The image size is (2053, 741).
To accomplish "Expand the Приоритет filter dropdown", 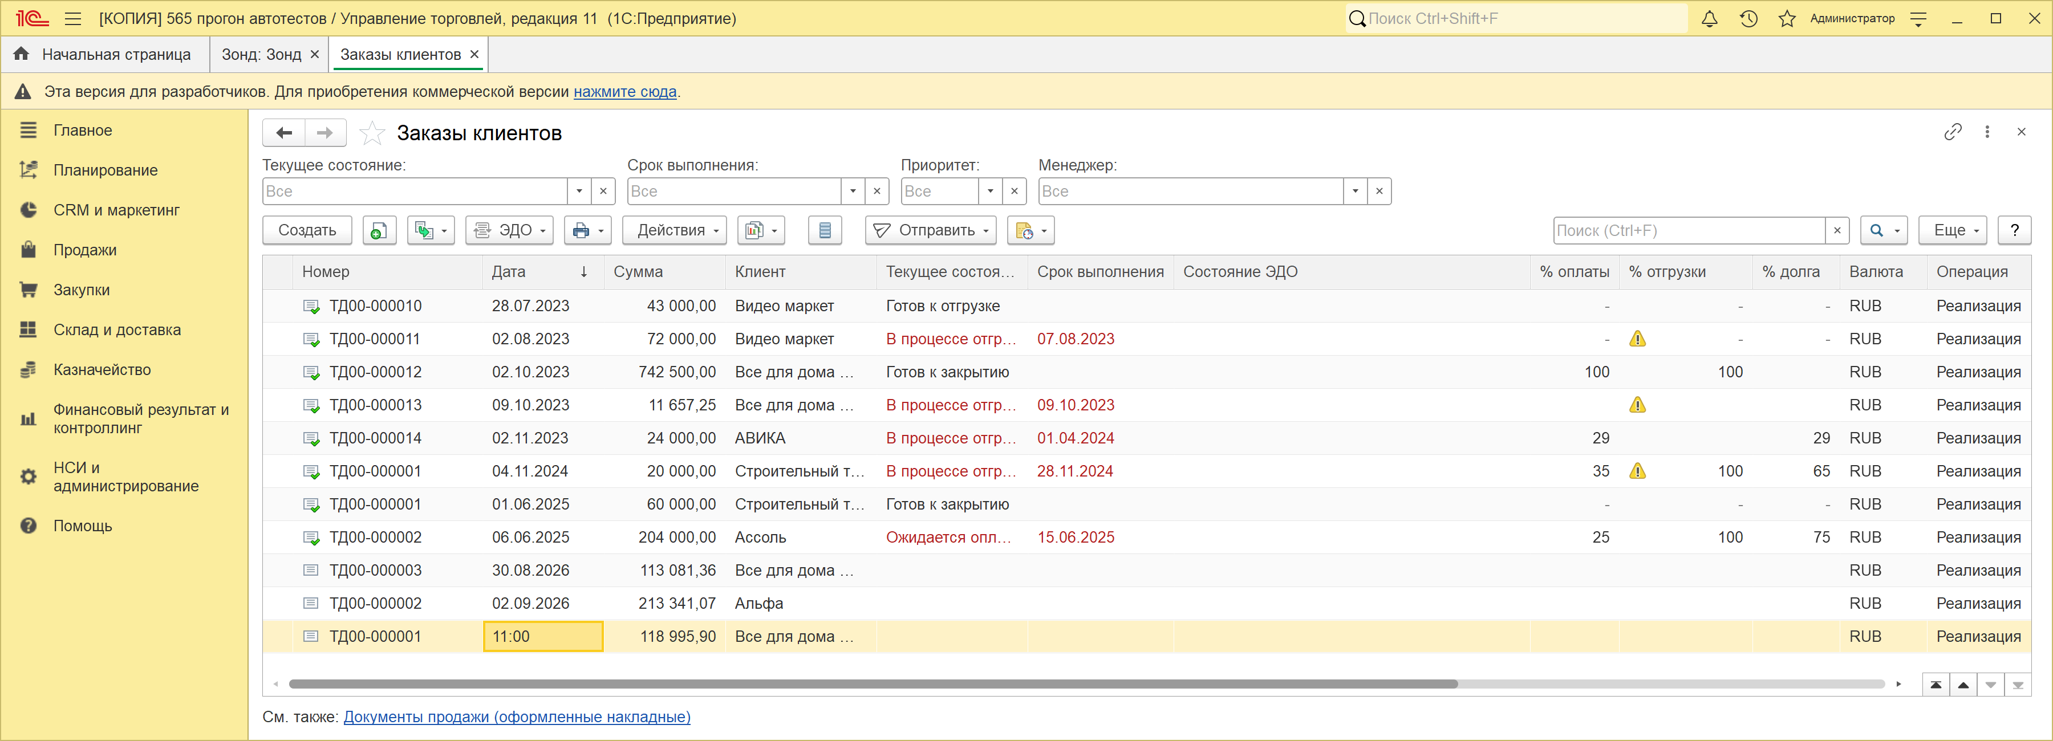I will [991, 191].
